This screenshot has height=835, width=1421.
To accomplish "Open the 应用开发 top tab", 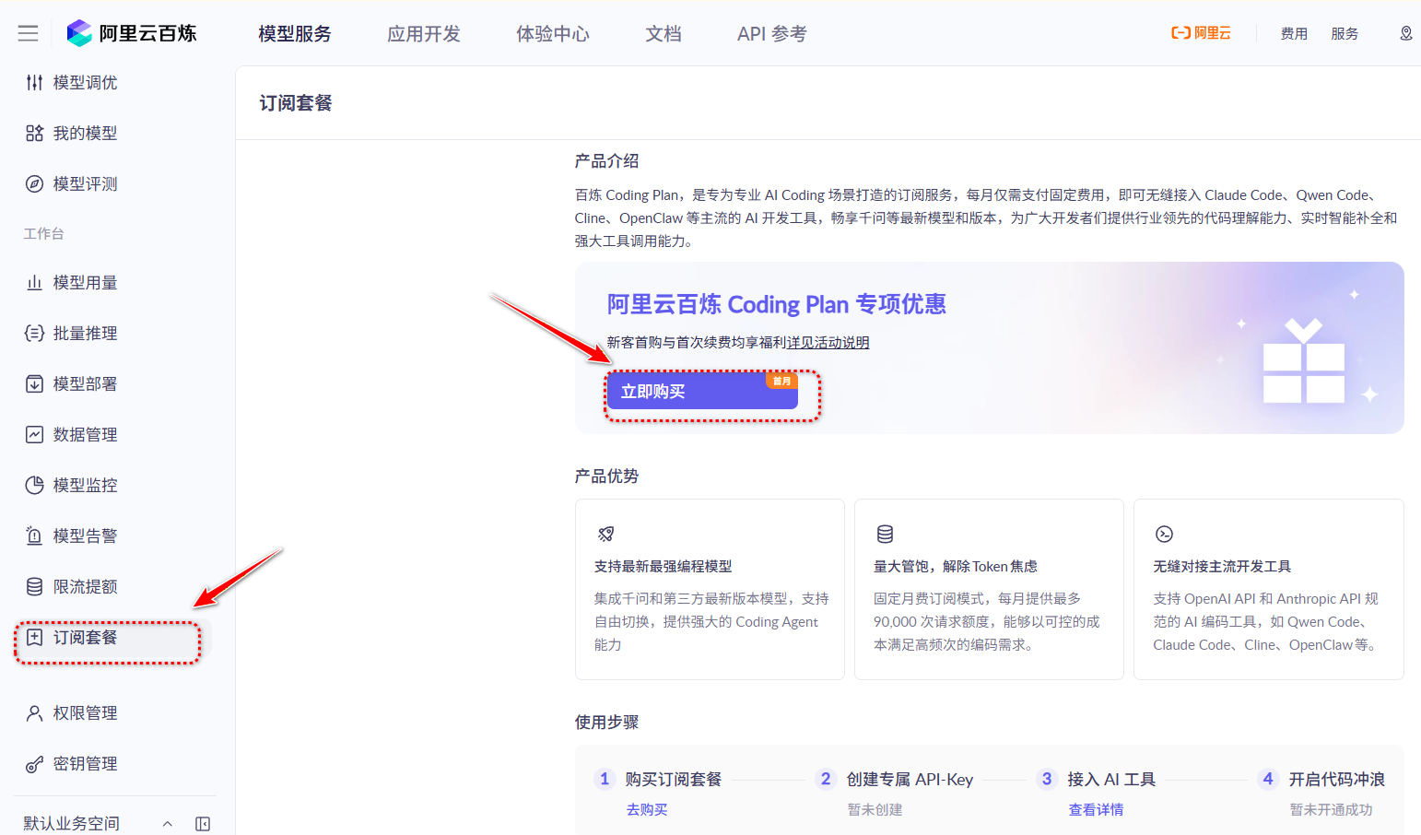I will click(x=424, y=34).
